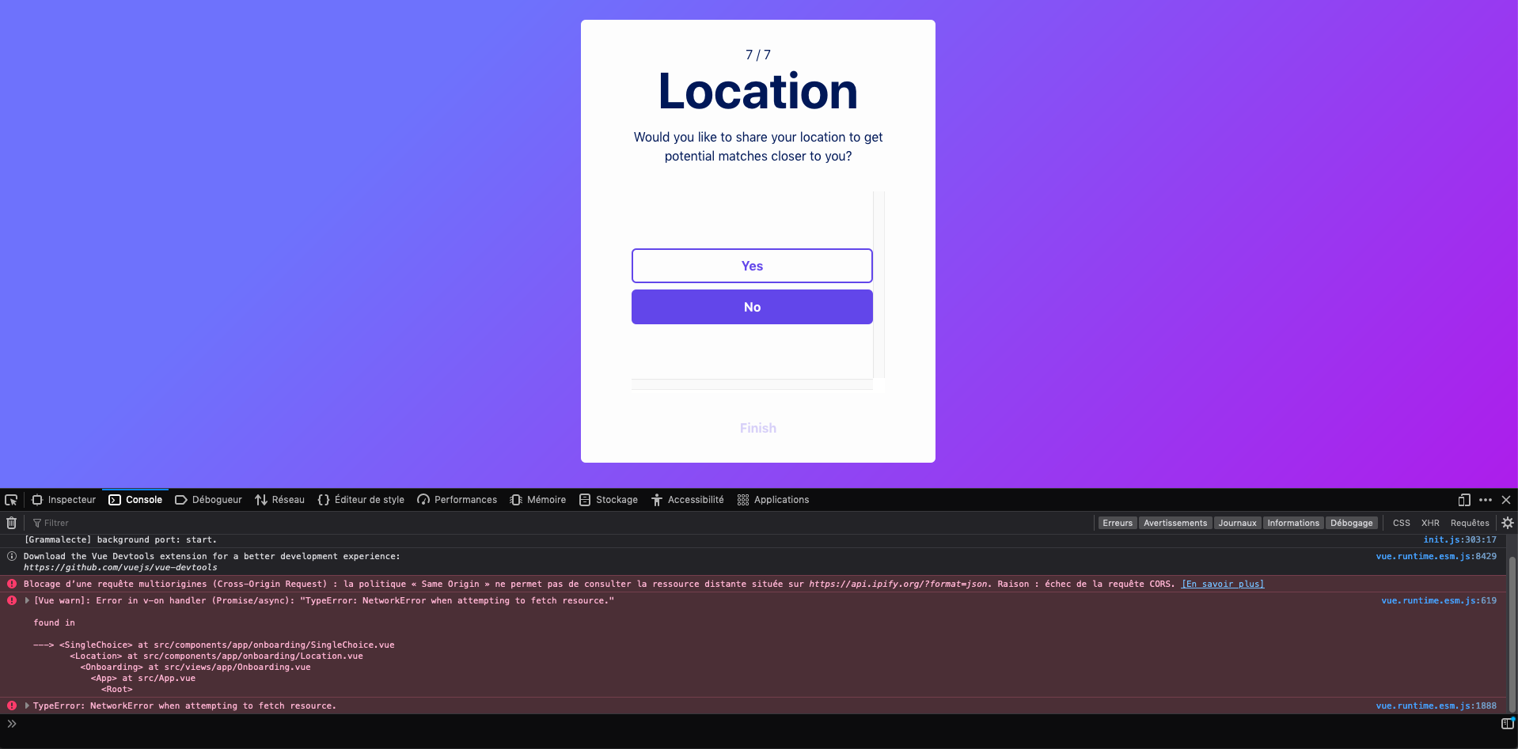Screen dimensions: 1518x749
Task: Collapse the Vue warn error message
Action: [27, 600]
